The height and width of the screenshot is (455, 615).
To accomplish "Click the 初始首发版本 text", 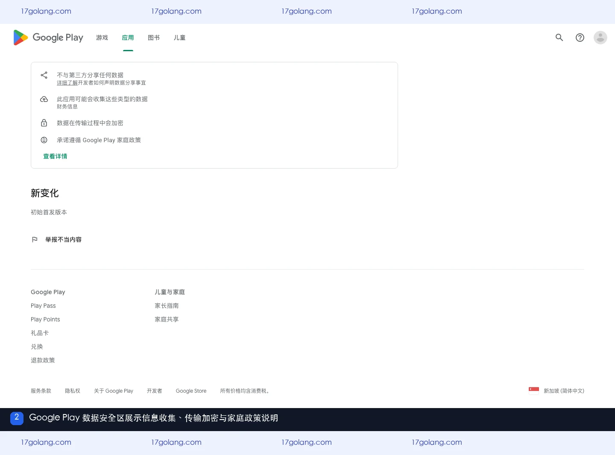I will point(49,212).
